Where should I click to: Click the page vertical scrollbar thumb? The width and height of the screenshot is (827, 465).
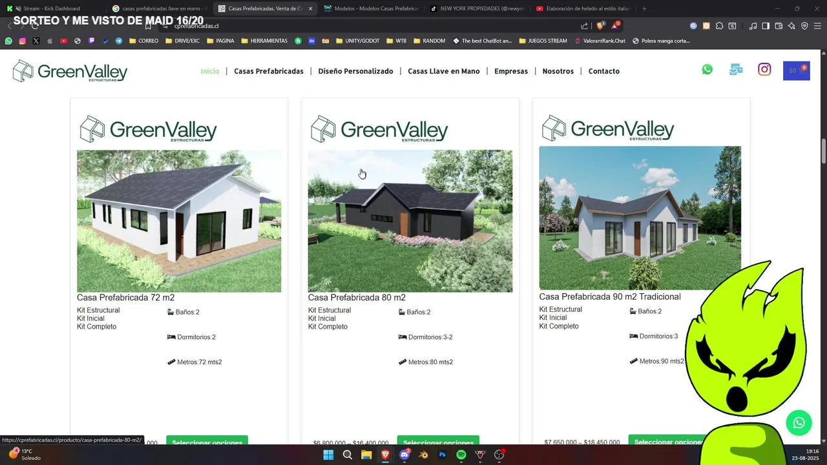(824, 151)
